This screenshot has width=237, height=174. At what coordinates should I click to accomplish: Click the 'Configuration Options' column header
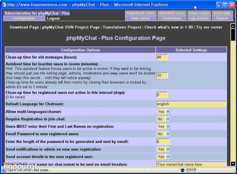[x=81, y=50]
